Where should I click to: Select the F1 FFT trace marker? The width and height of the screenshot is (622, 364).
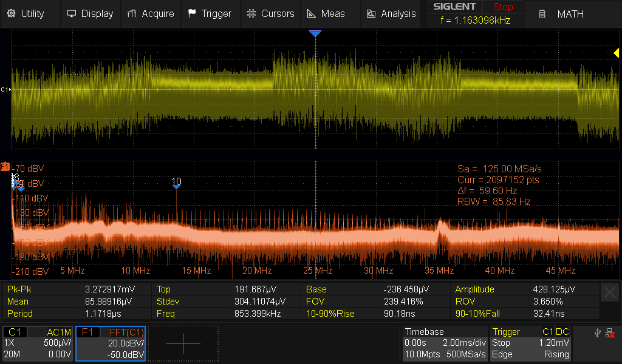tap(5, 166)
